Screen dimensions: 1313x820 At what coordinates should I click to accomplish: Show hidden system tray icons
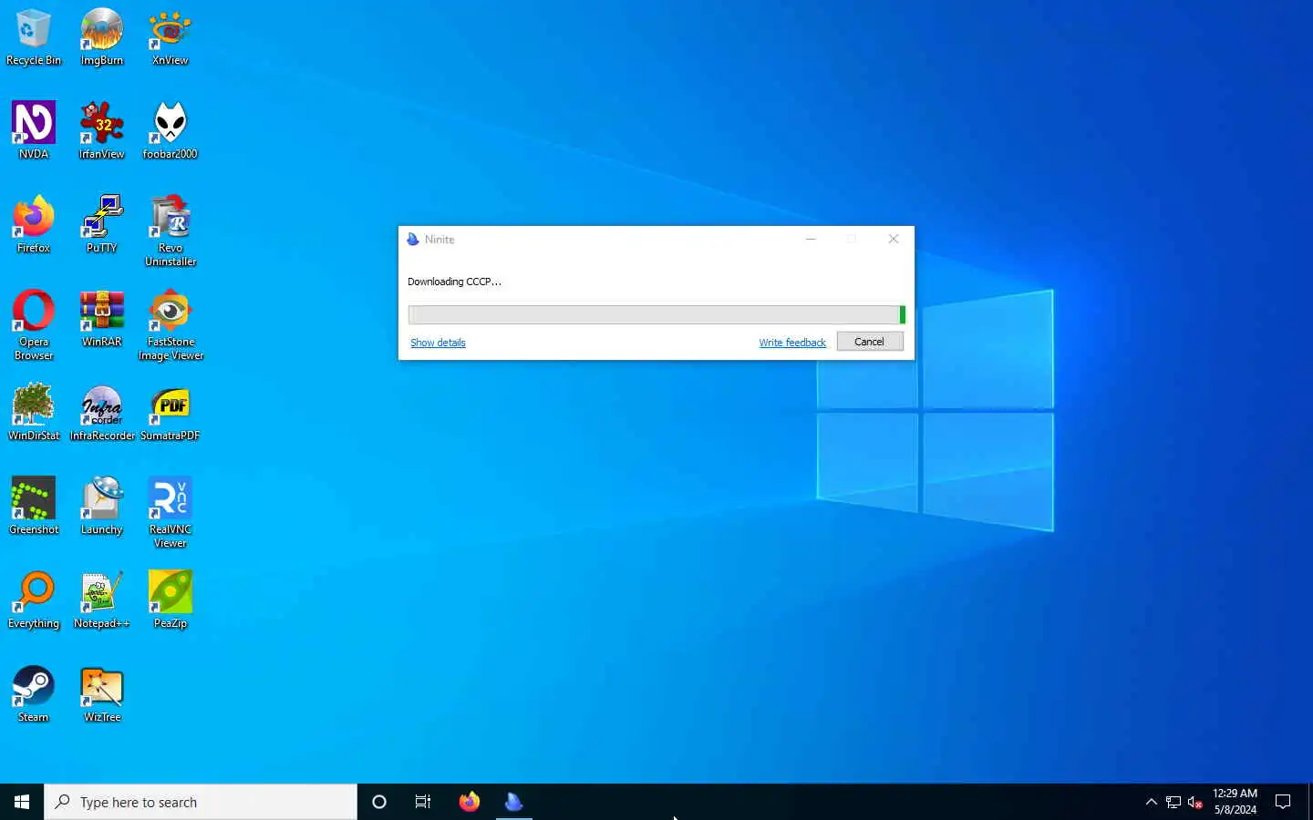[x=1151, y=802]
